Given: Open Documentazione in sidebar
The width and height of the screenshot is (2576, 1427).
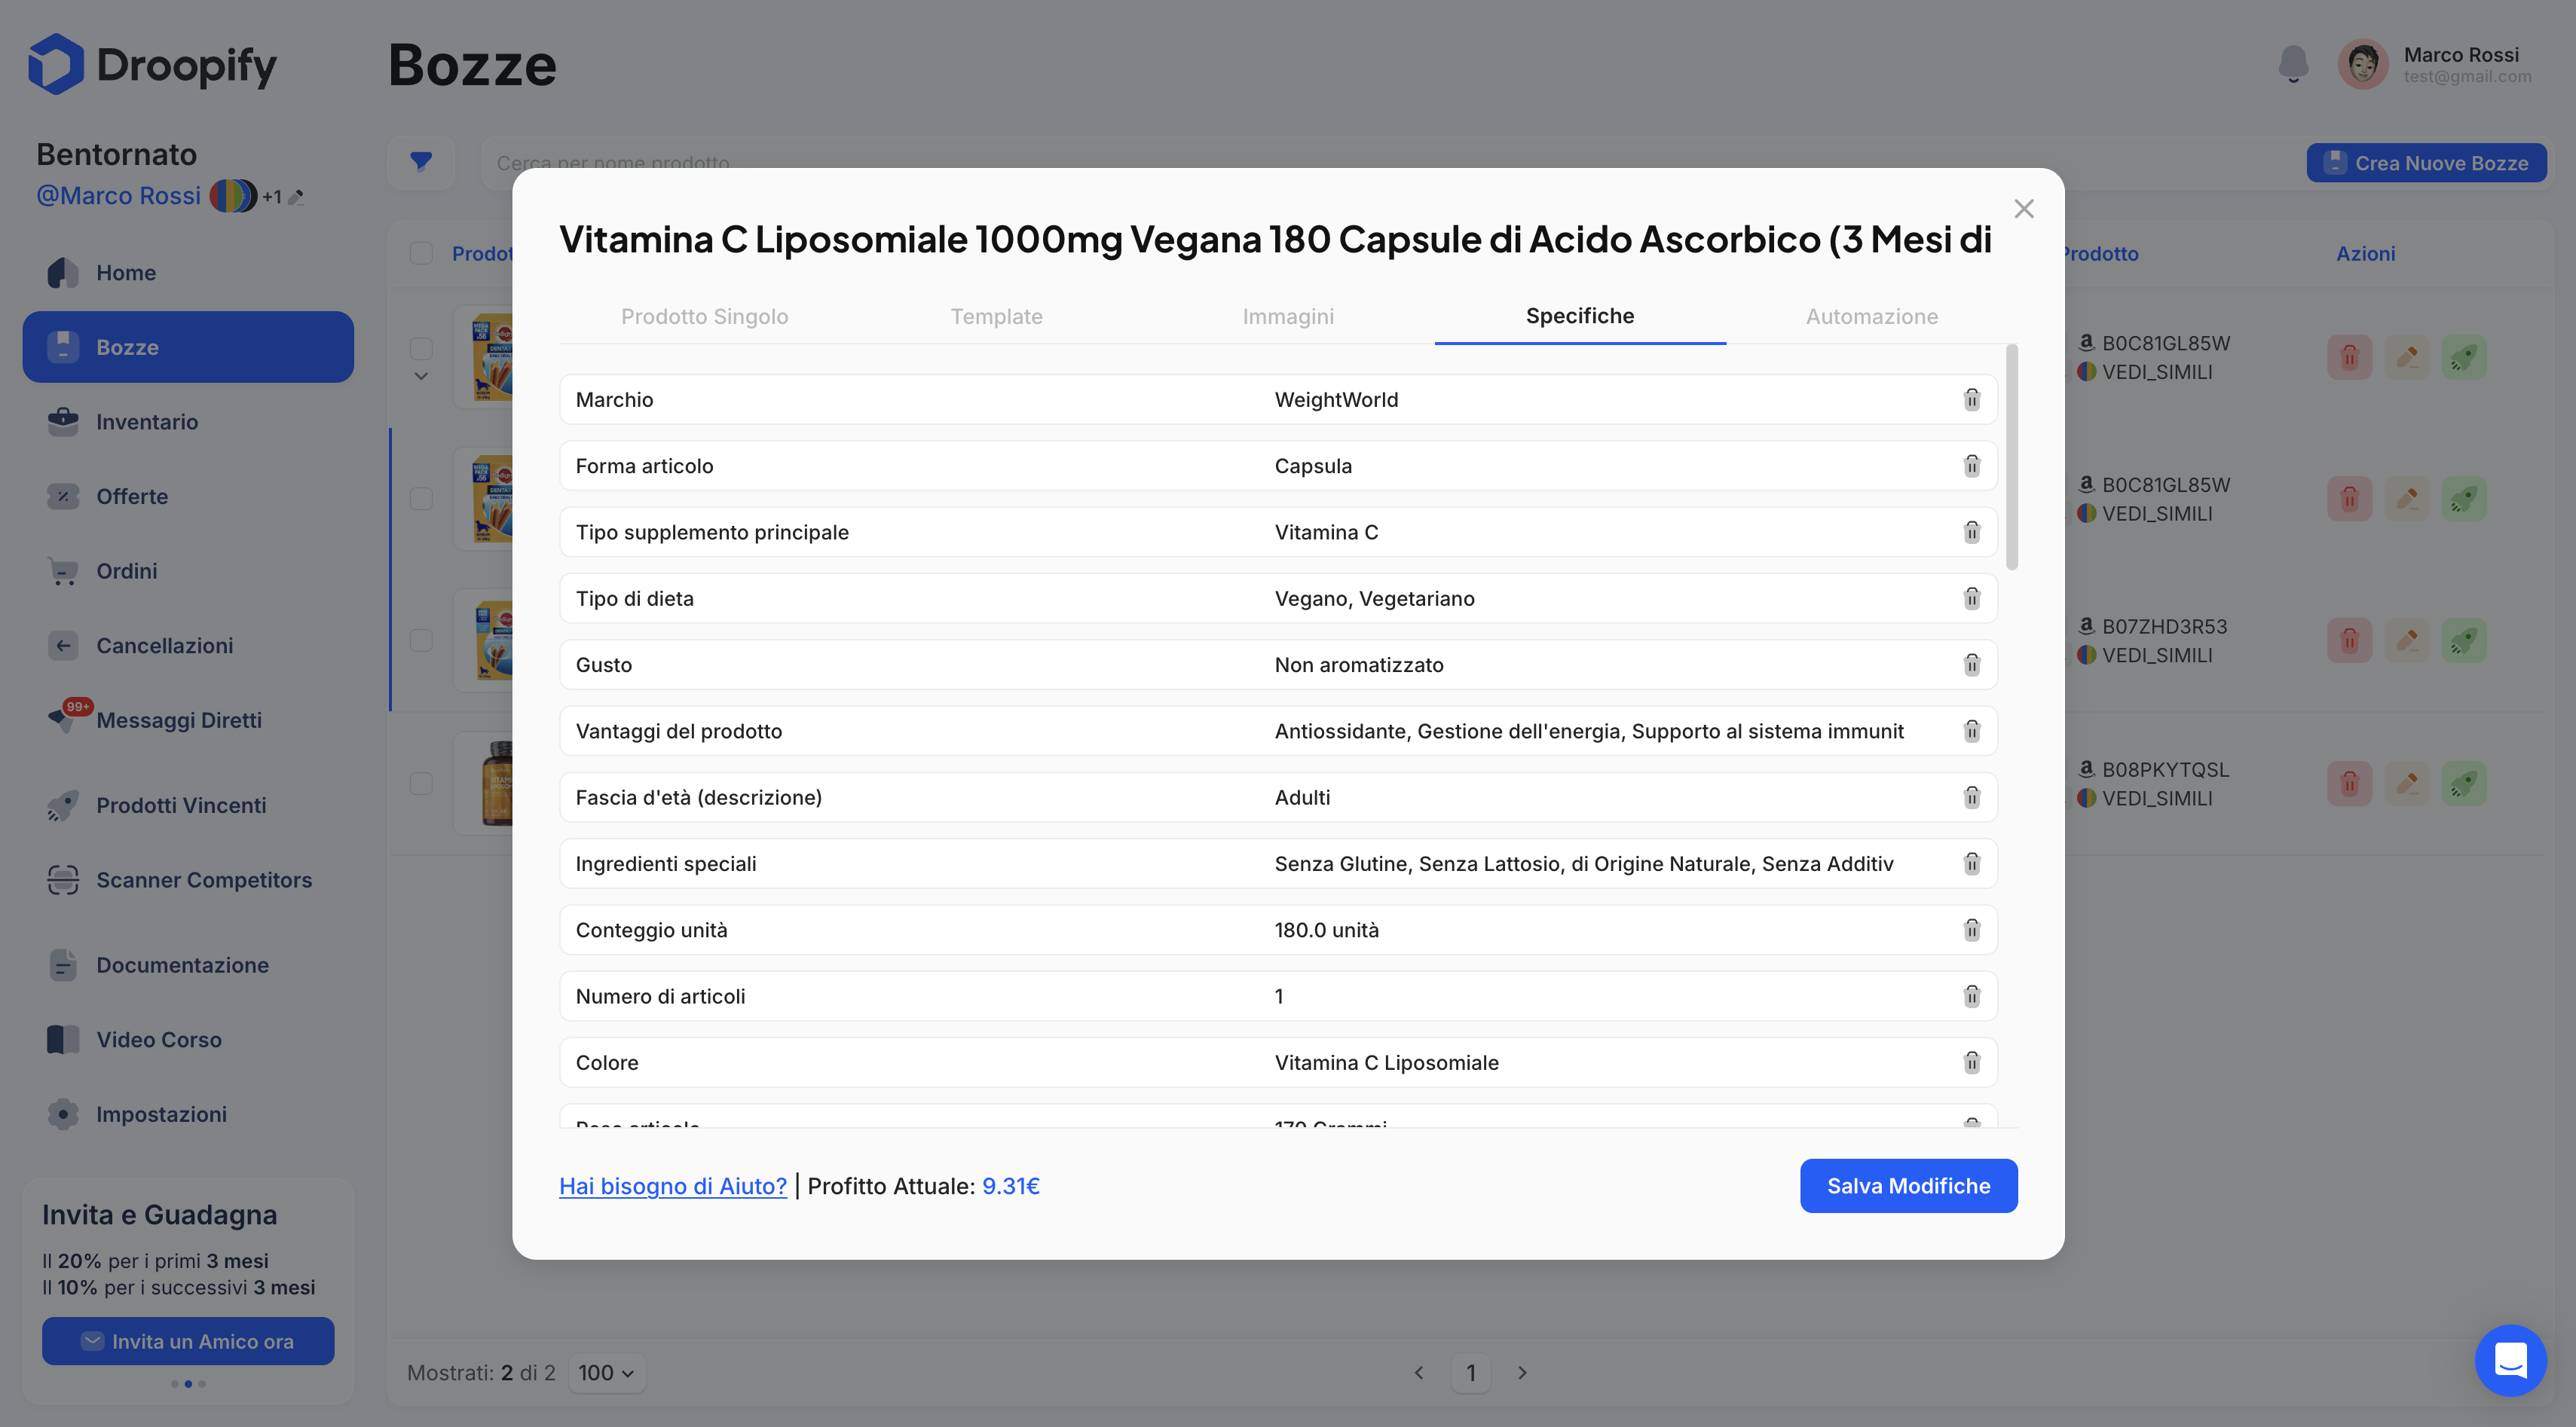Looking at the screenshot, I should point(188,964).
